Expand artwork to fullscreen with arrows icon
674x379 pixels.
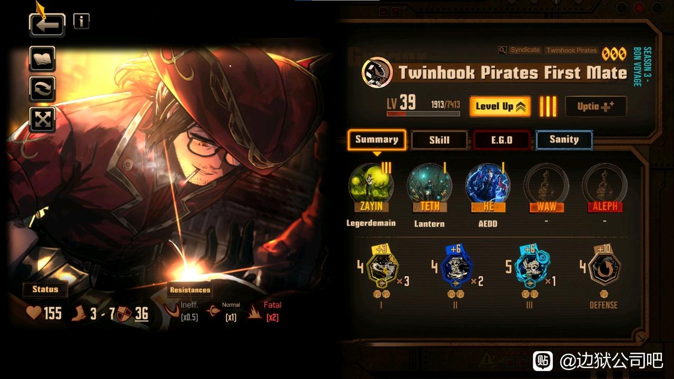(x=43, y=119)
